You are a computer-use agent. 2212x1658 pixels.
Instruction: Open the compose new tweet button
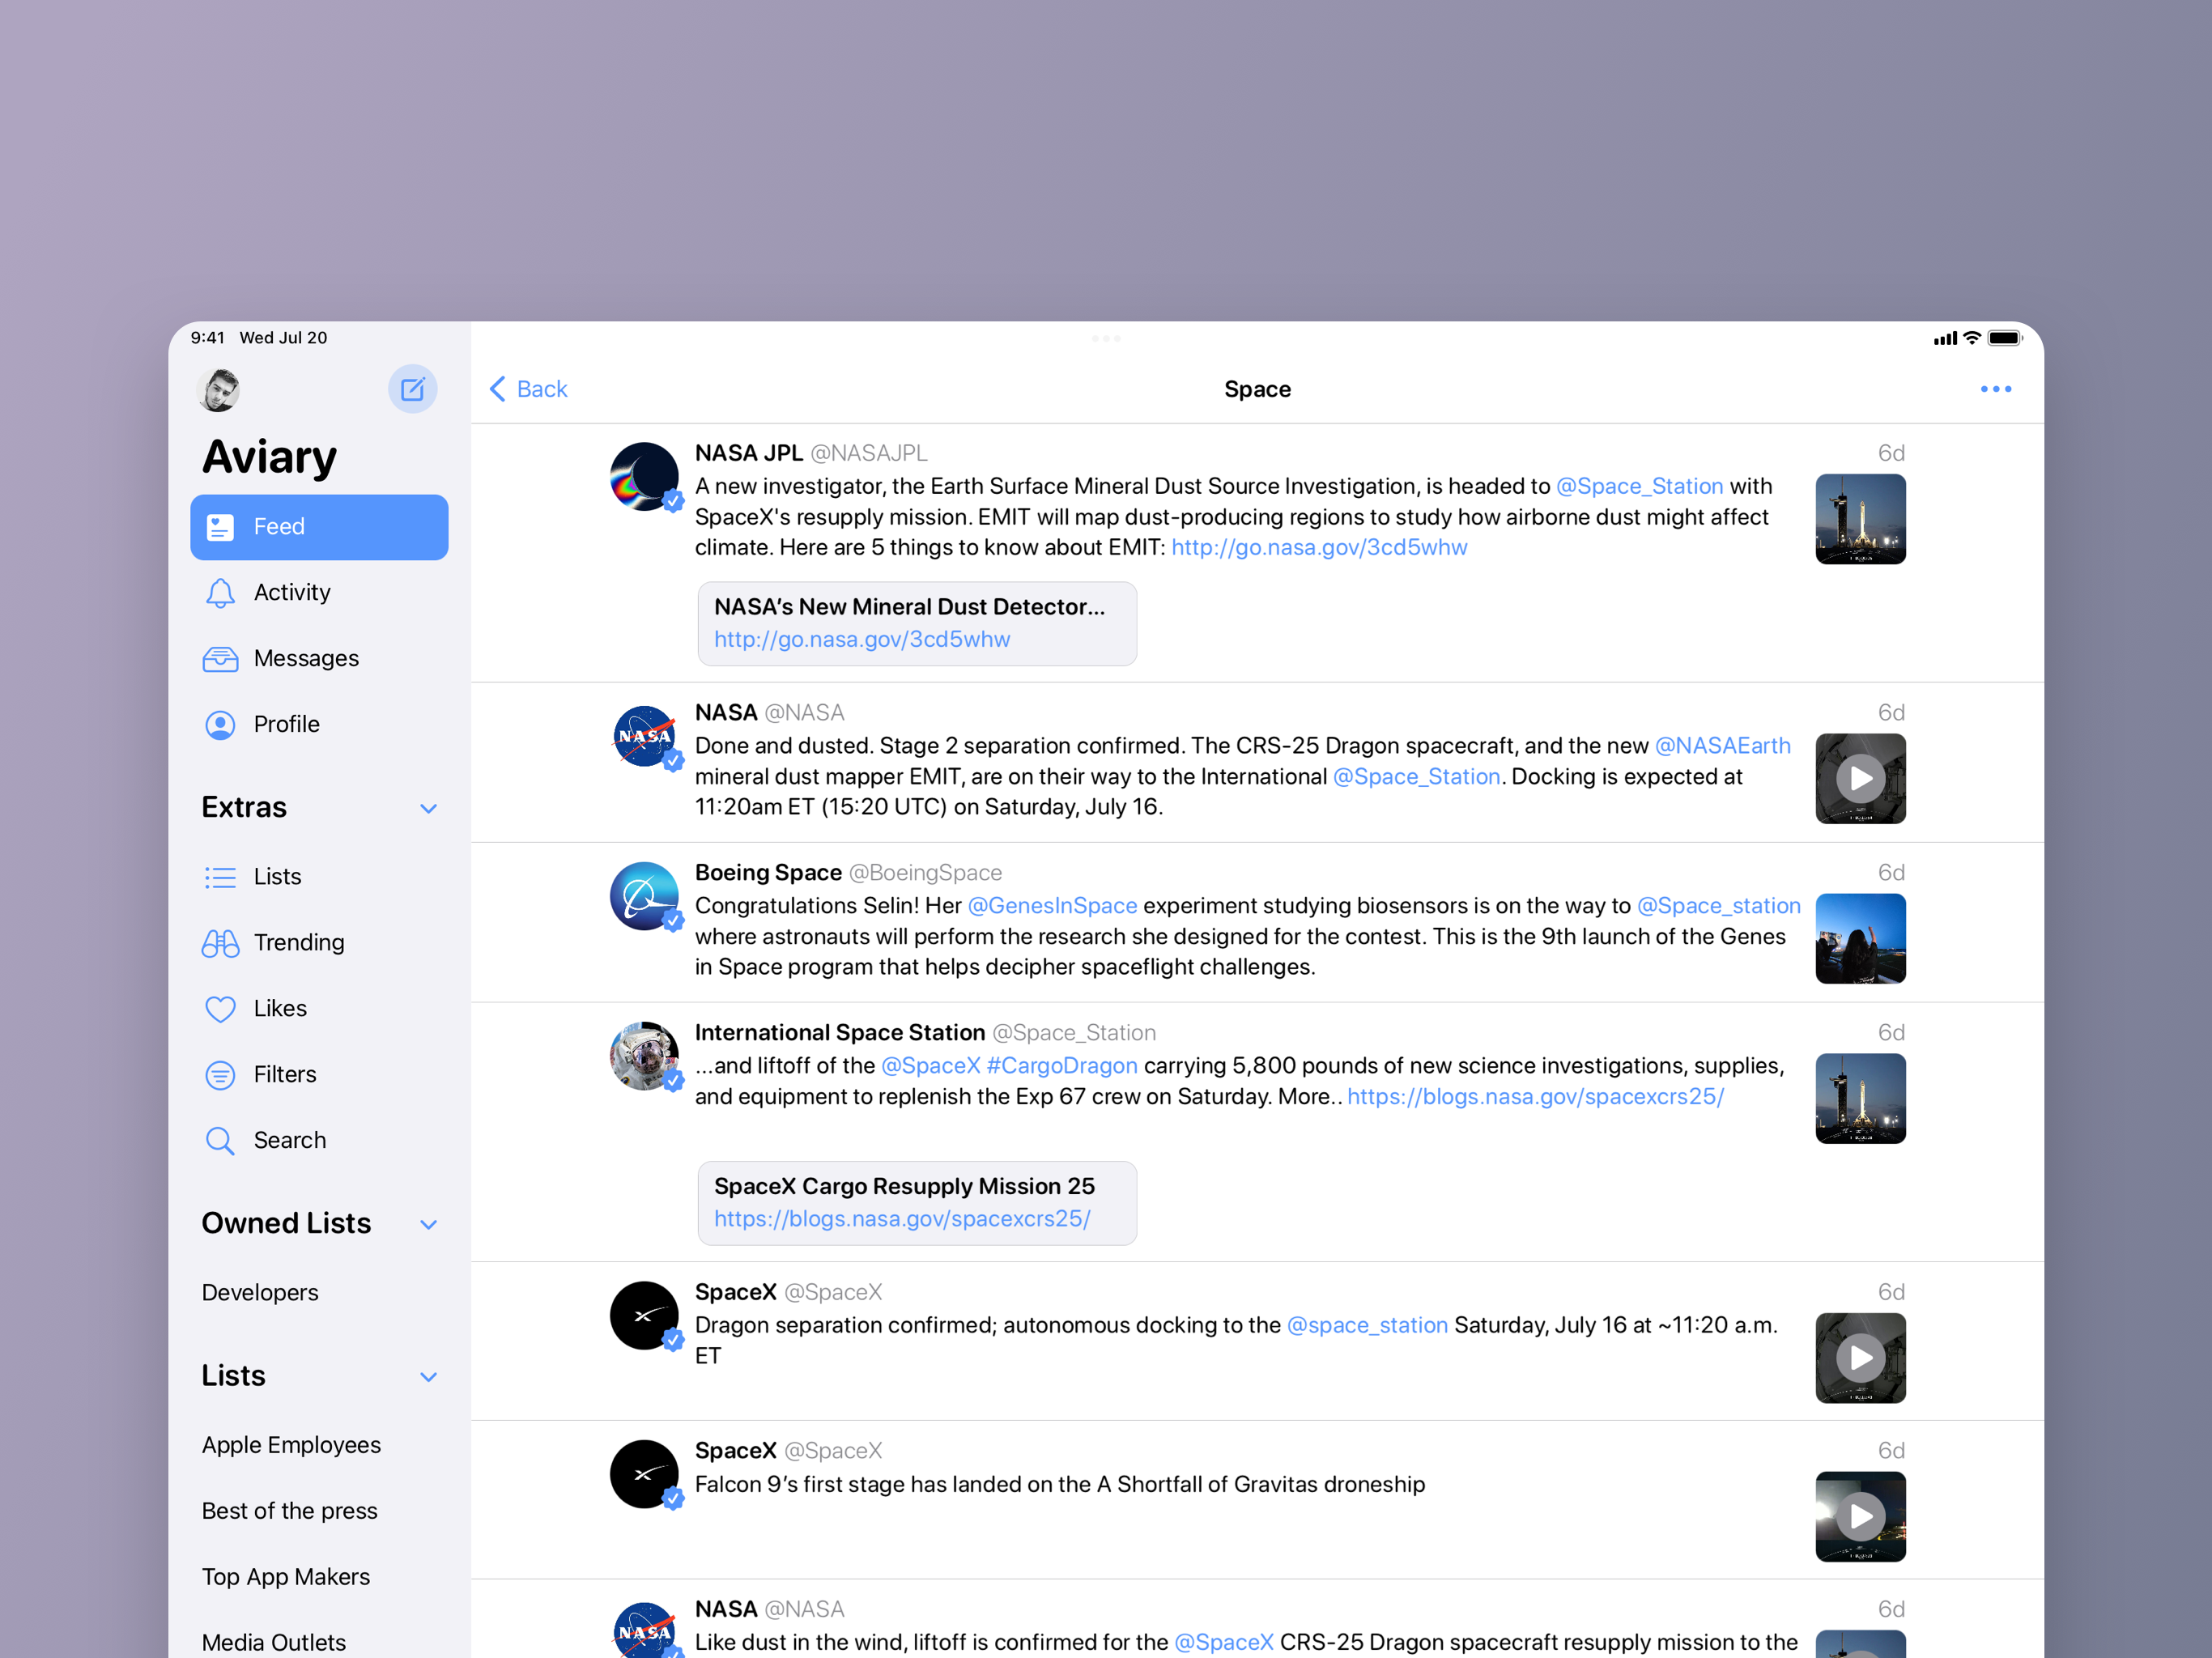[412, 389]
